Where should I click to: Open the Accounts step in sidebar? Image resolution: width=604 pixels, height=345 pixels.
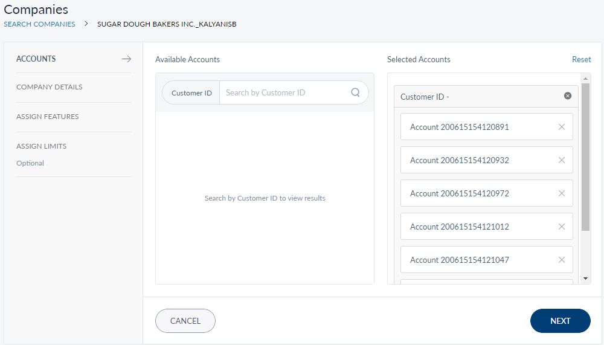(36, 59)
